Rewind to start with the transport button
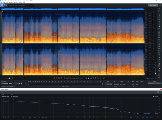The height and width of the screenshot is (120, 162). pyautogui.click(x=18, y=84)
